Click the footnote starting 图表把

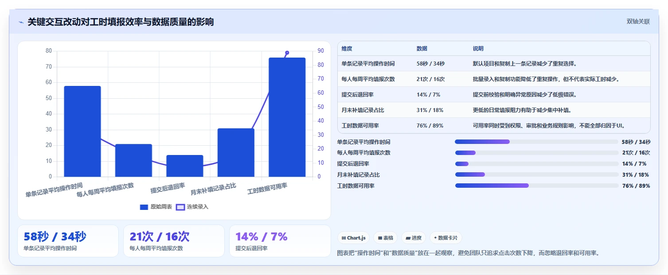[x=469, y=253]
